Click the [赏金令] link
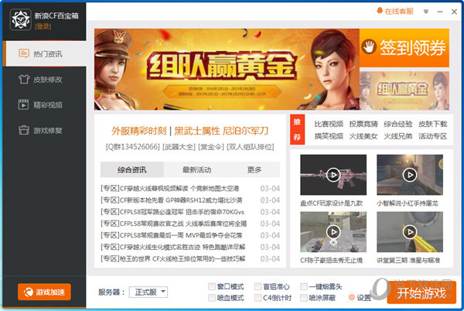This screenshot has height=311, width=464. pos(211,146)
